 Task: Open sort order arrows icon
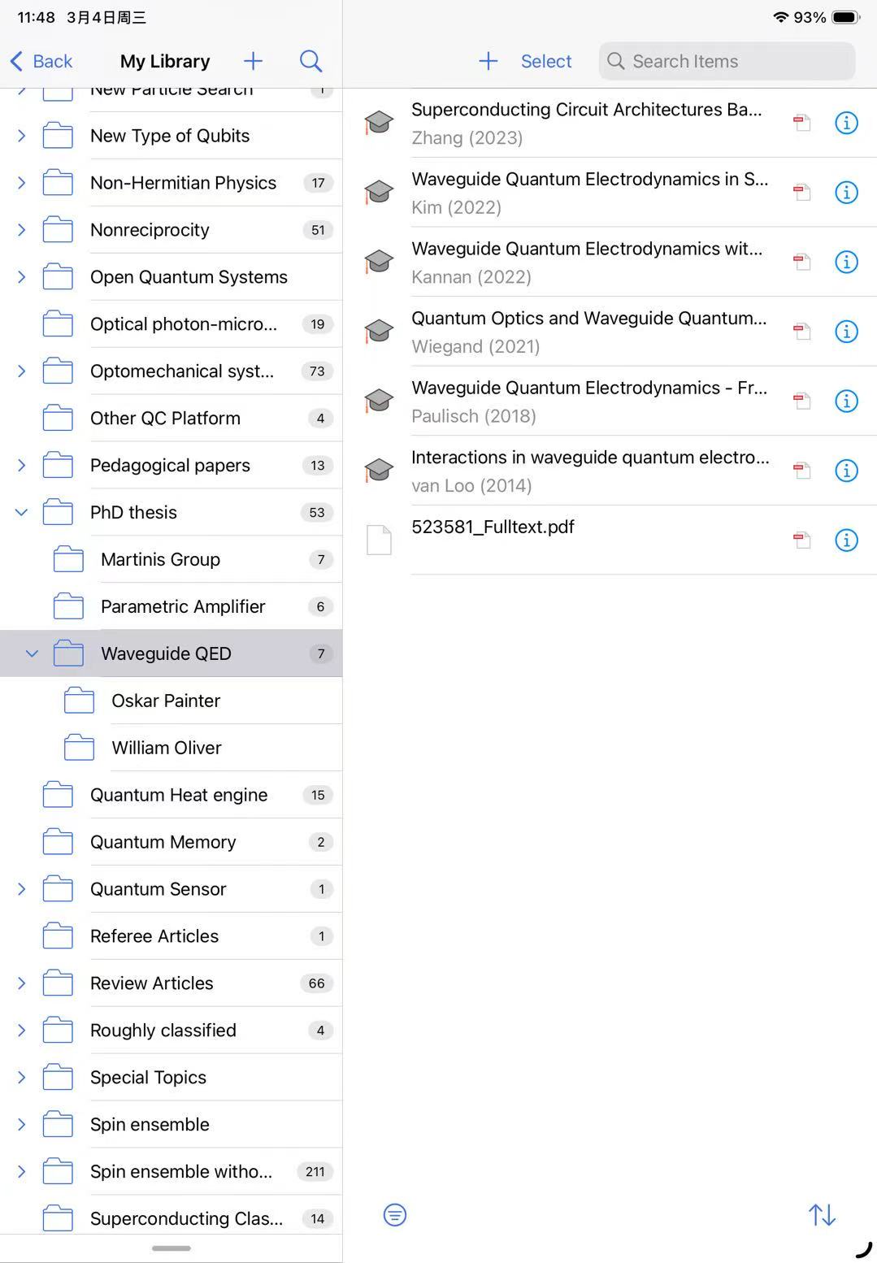click(822, 1215)
